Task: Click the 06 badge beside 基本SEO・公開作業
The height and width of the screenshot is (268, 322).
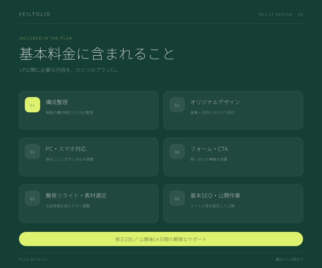Action: click(177, 198)
